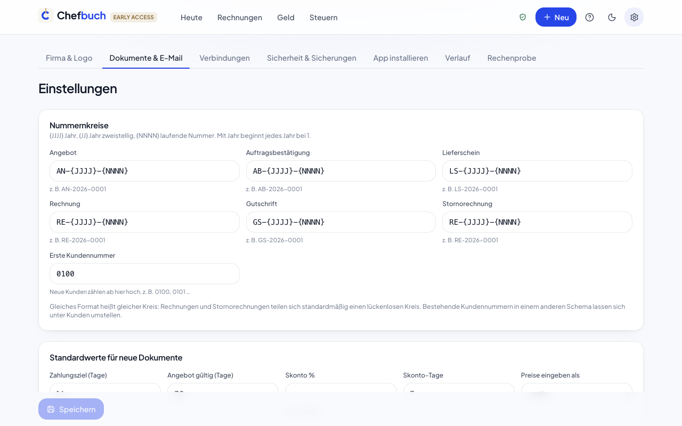
Task: Click the Chefbuch logo icon
Action: (x=46, y=15)
